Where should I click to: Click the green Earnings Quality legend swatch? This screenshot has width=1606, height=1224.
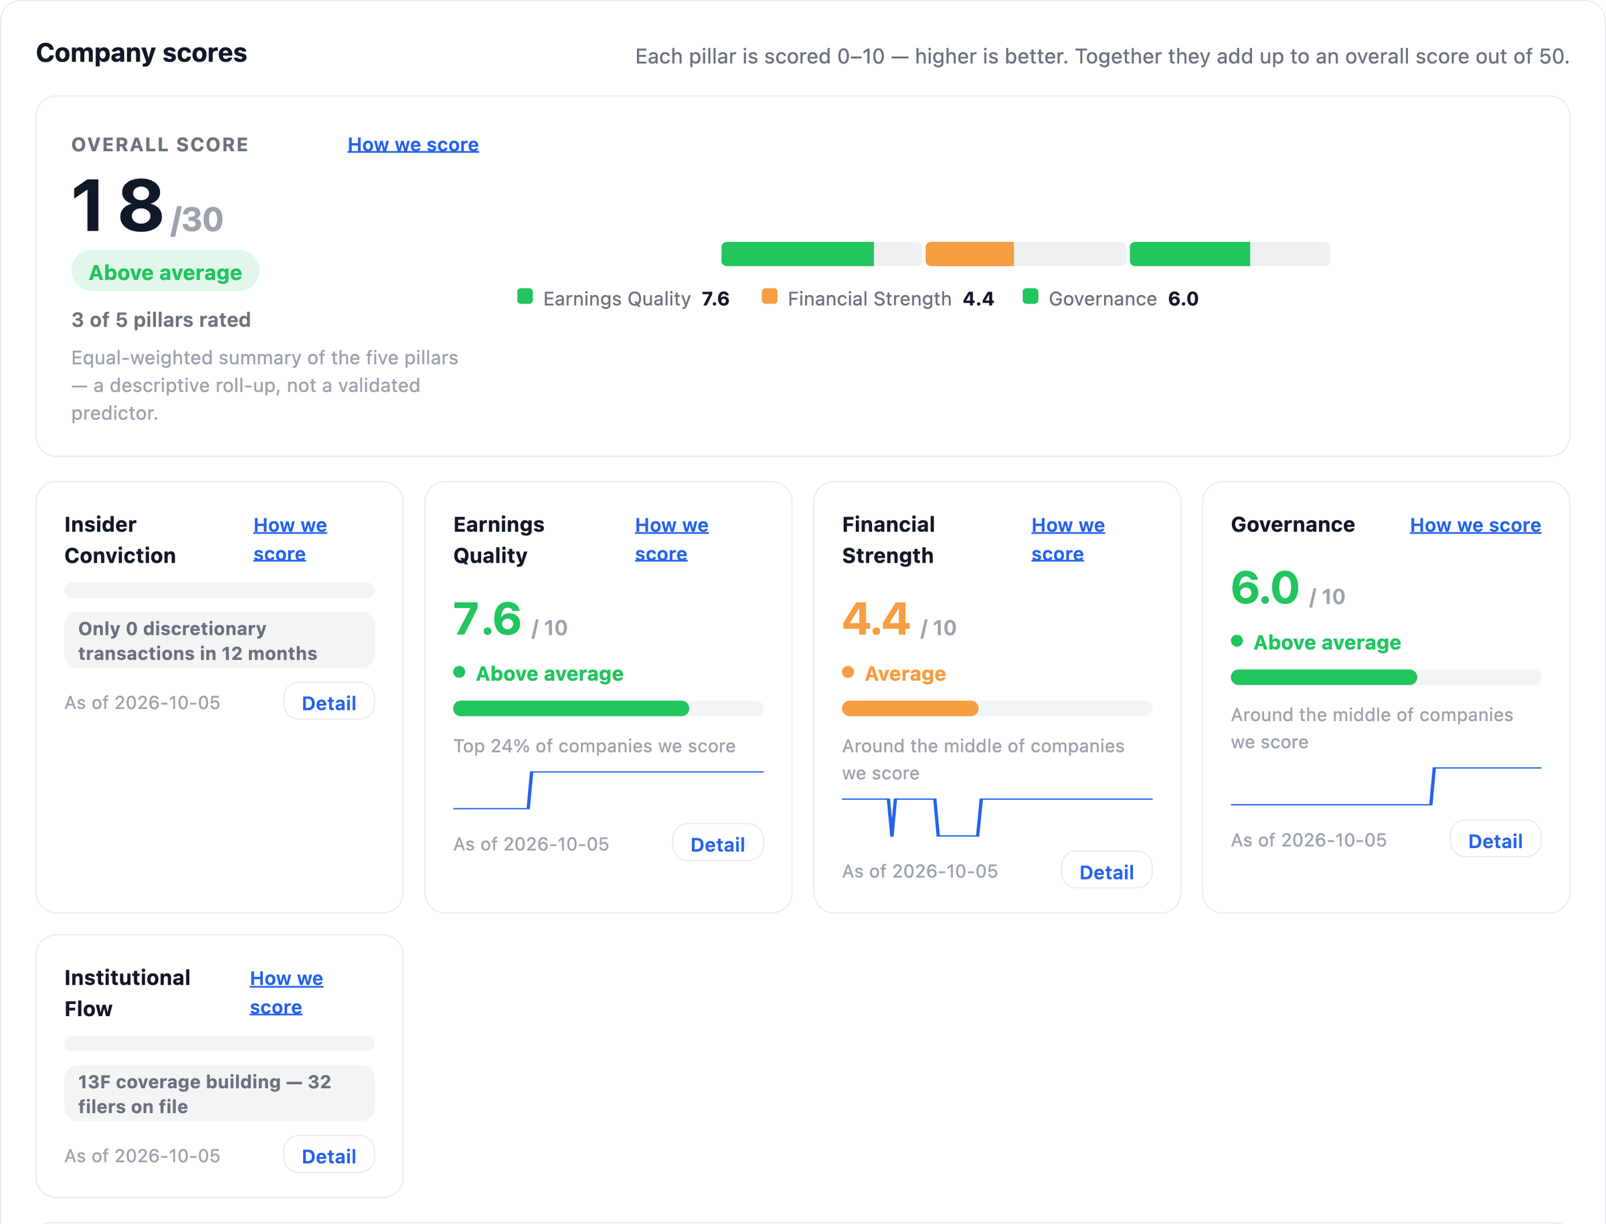[525, 296]
